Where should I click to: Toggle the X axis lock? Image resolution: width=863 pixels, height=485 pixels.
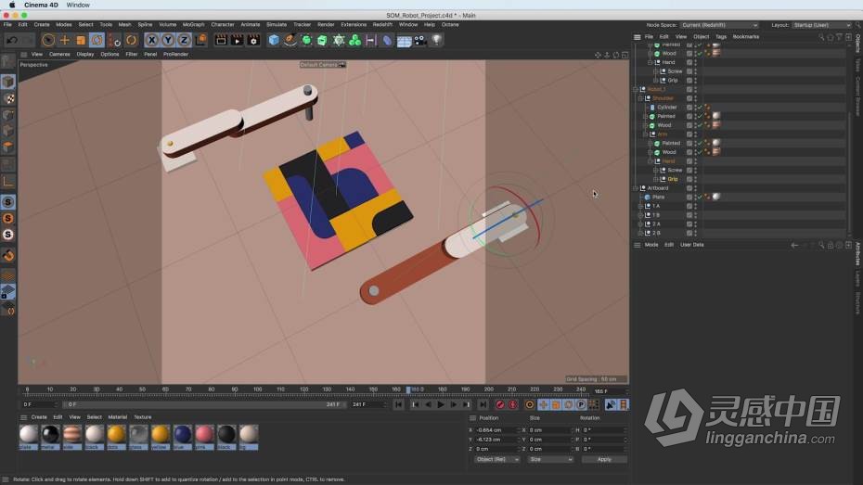pos(151,40)
